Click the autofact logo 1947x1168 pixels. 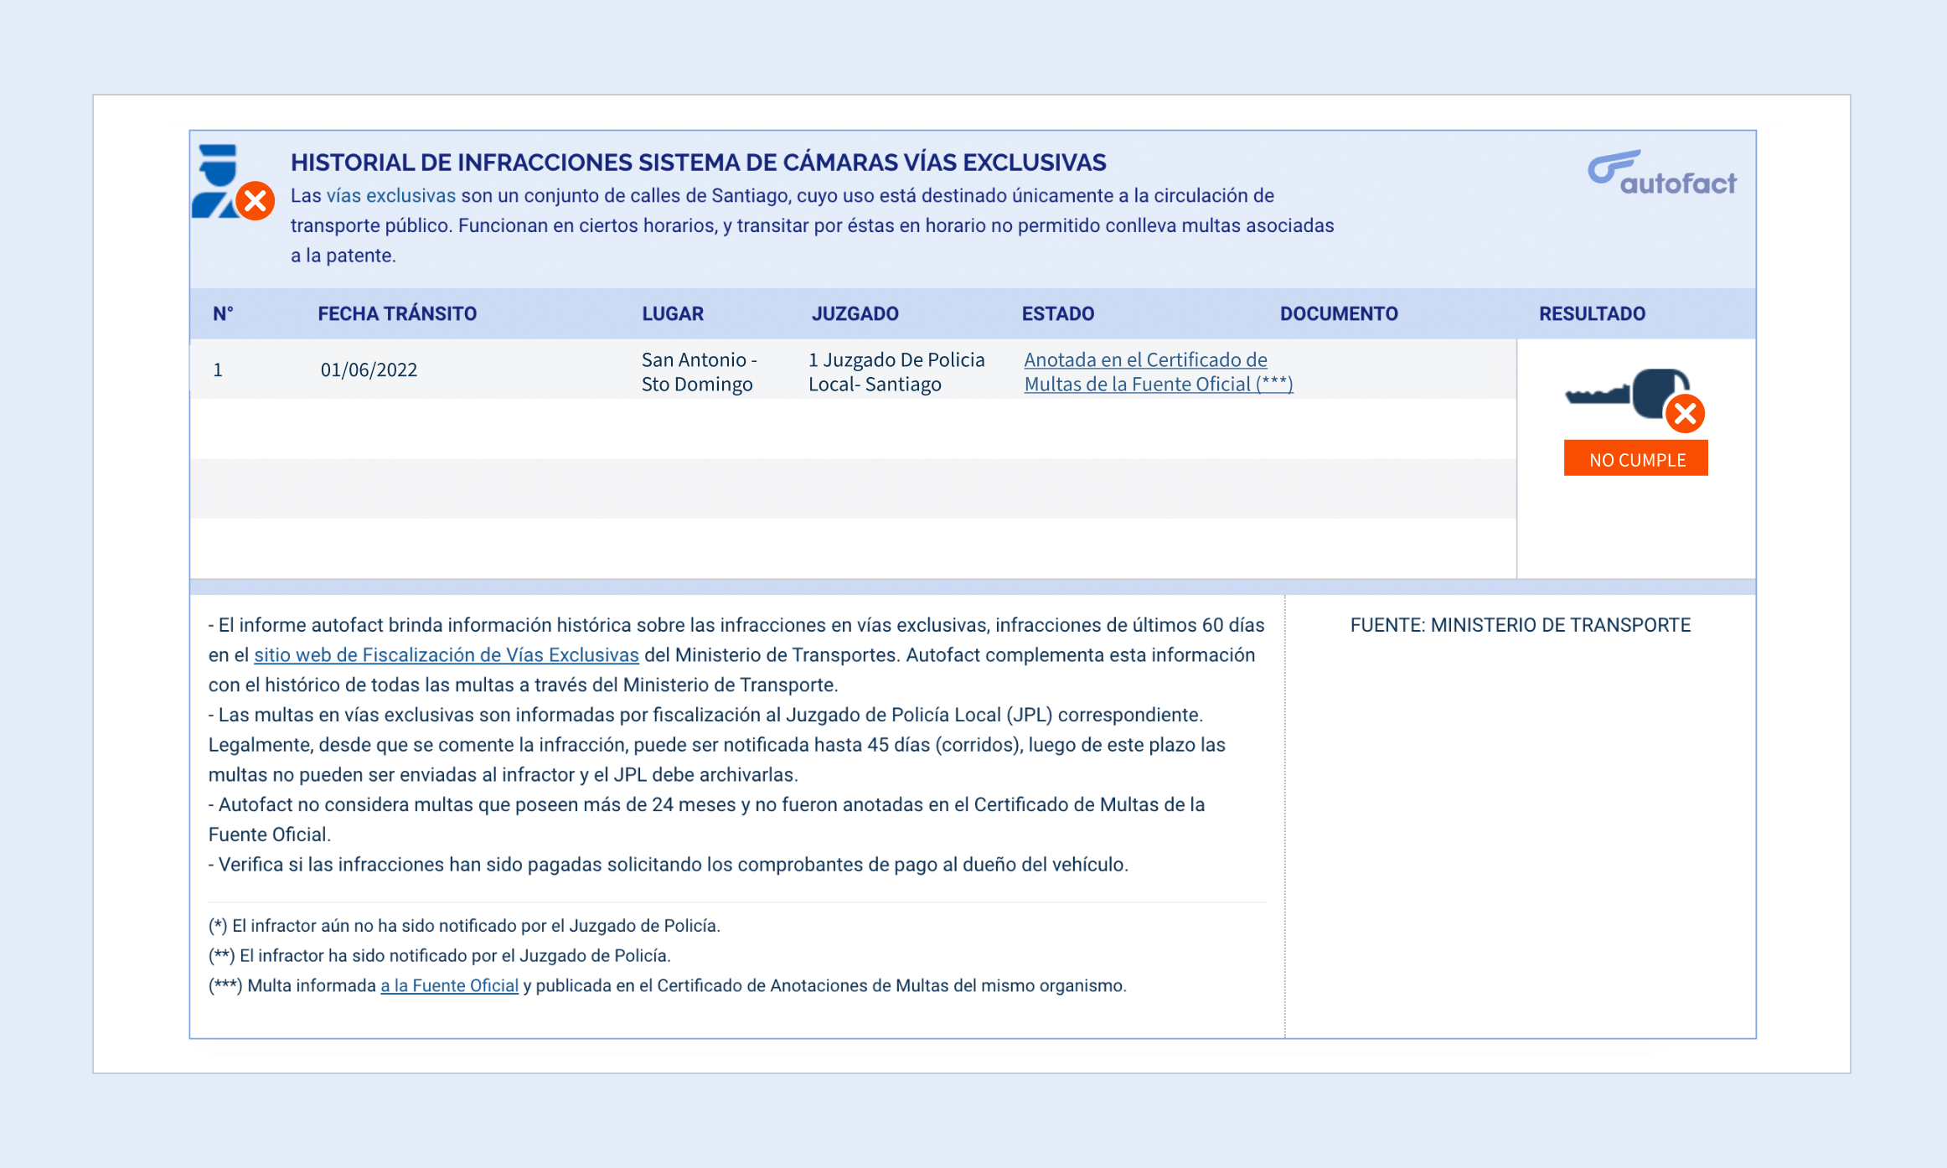coord(1661,173)
